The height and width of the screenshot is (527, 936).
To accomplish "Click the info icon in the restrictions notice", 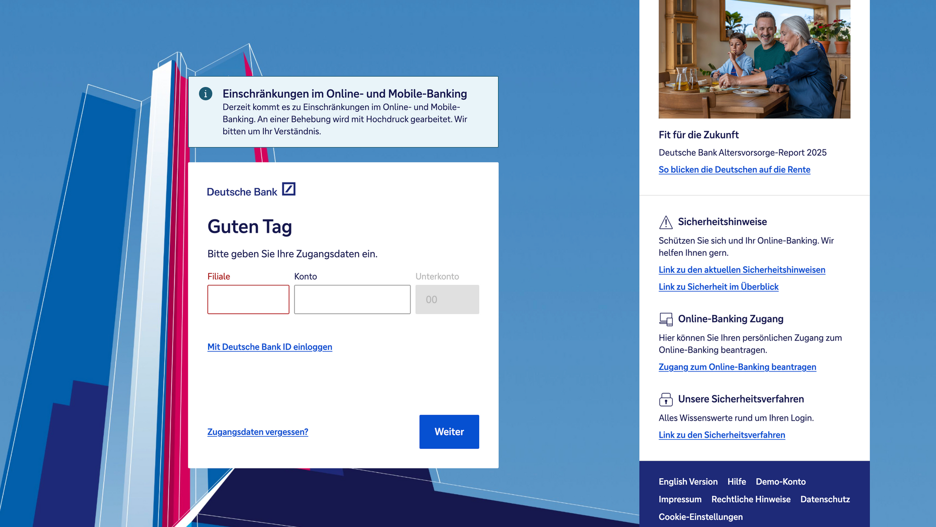I will coord(206,94).
